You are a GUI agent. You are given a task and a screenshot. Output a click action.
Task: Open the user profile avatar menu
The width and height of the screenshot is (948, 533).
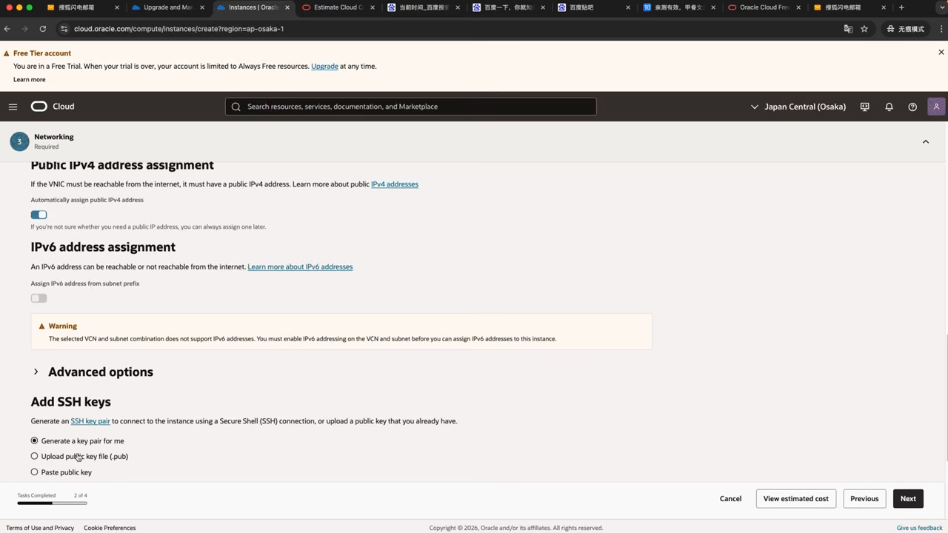pyautogui.click(x=936, y=107)
